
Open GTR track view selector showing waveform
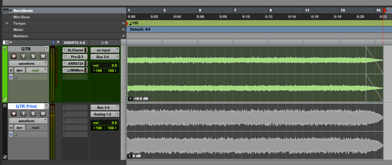28,64
